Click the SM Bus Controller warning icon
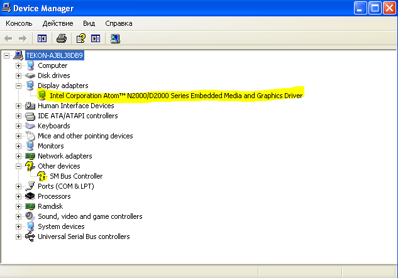Screen dimensions: 398x278 [x=42, y=176]
